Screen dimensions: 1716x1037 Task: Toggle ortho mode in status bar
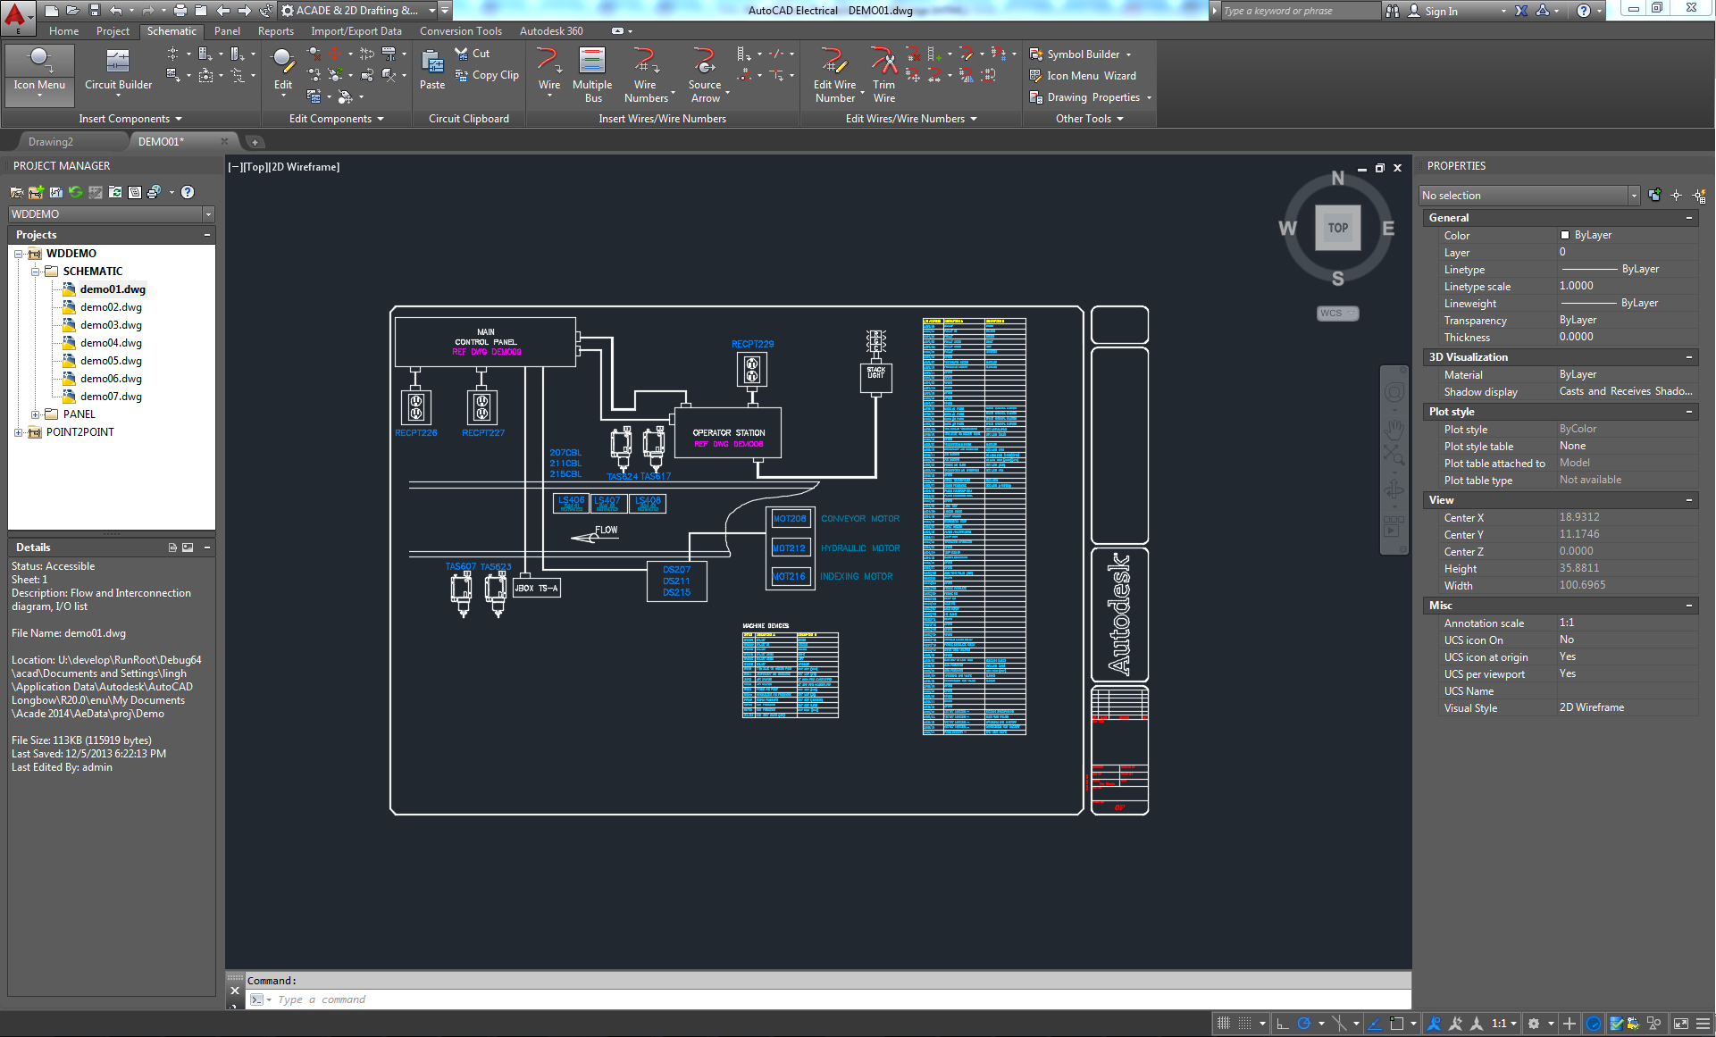[x=1283, y=1024]
